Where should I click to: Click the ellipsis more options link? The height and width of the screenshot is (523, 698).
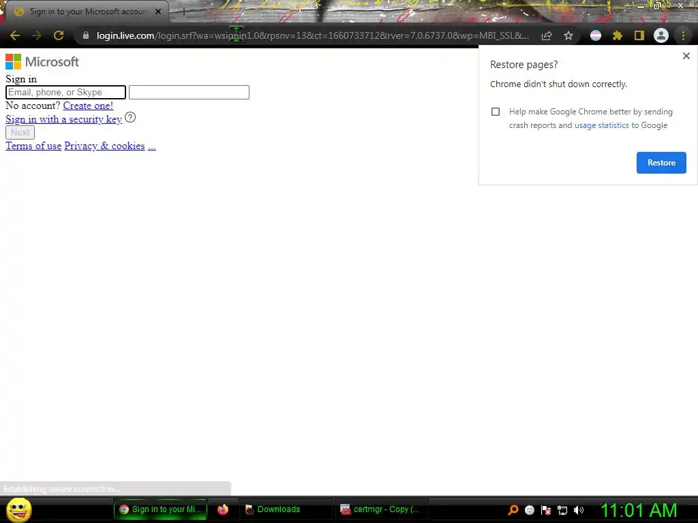pos(152,146)
